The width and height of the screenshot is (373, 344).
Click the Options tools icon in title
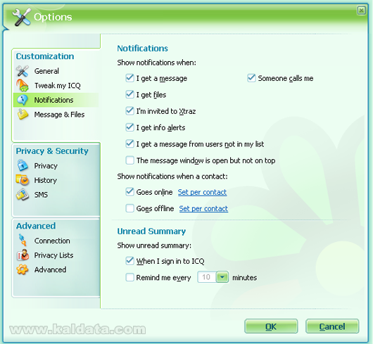pyautogui.click(x=21, y=17)
